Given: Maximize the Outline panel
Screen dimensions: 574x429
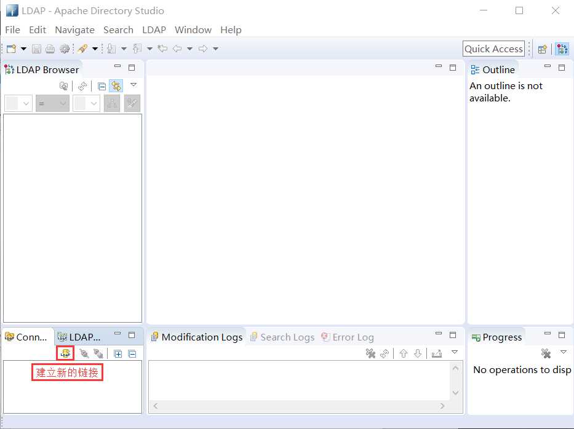Looking at the screenshot, I should click(562, 68).
